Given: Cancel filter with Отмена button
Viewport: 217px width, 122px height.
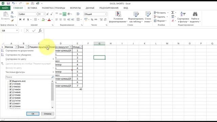Looking at the screenshot, I should [x=47, y=114].
